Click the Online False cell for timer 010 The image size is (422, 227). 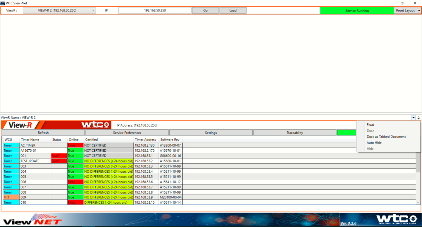76,203
